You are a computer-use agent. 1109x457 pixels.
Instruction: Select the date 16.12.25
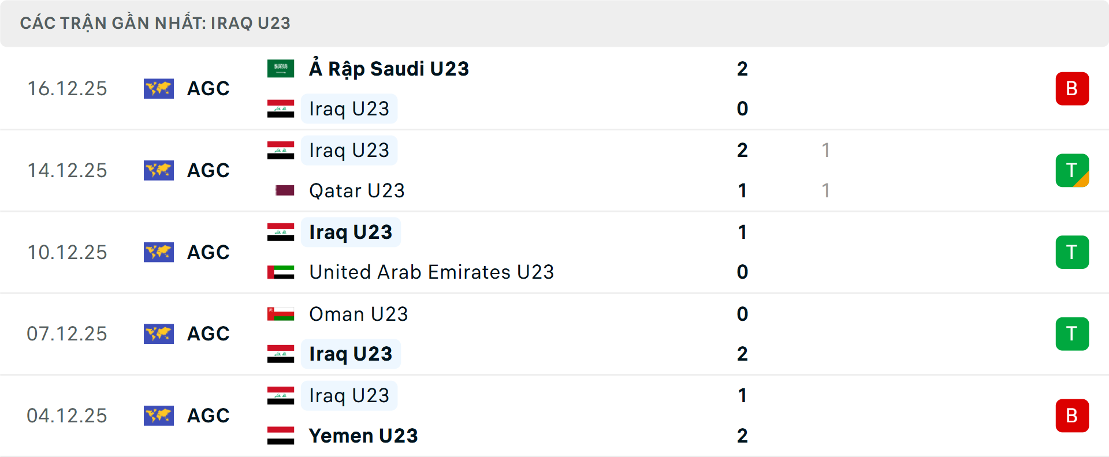click(x=67, y=88)
